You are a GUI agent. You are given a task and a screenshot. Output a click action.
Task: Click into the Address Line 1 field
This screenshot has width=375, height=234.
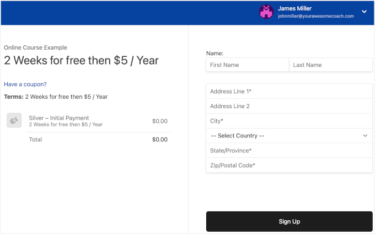pyautogui.click(x=289, y=91)
